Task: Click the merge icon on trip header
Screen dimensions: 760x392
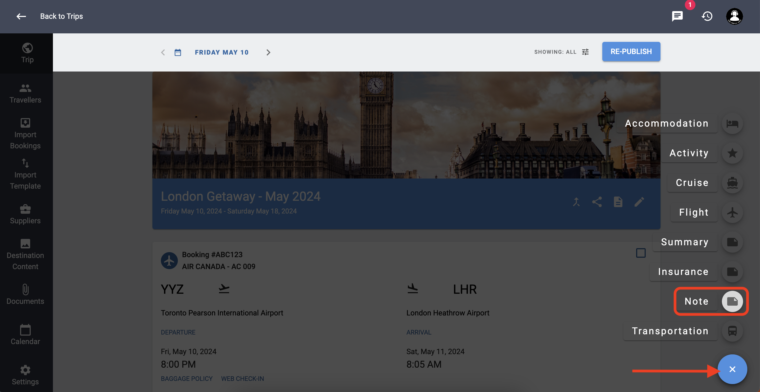Action: (x=576, y=202)
